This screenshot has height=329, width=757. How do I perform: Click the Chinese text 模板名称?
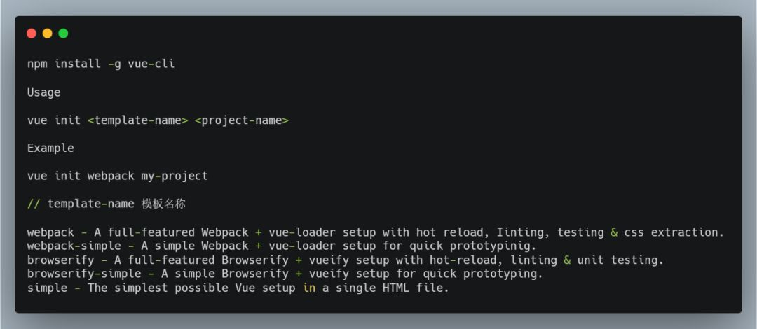click(x=163, y=204)
